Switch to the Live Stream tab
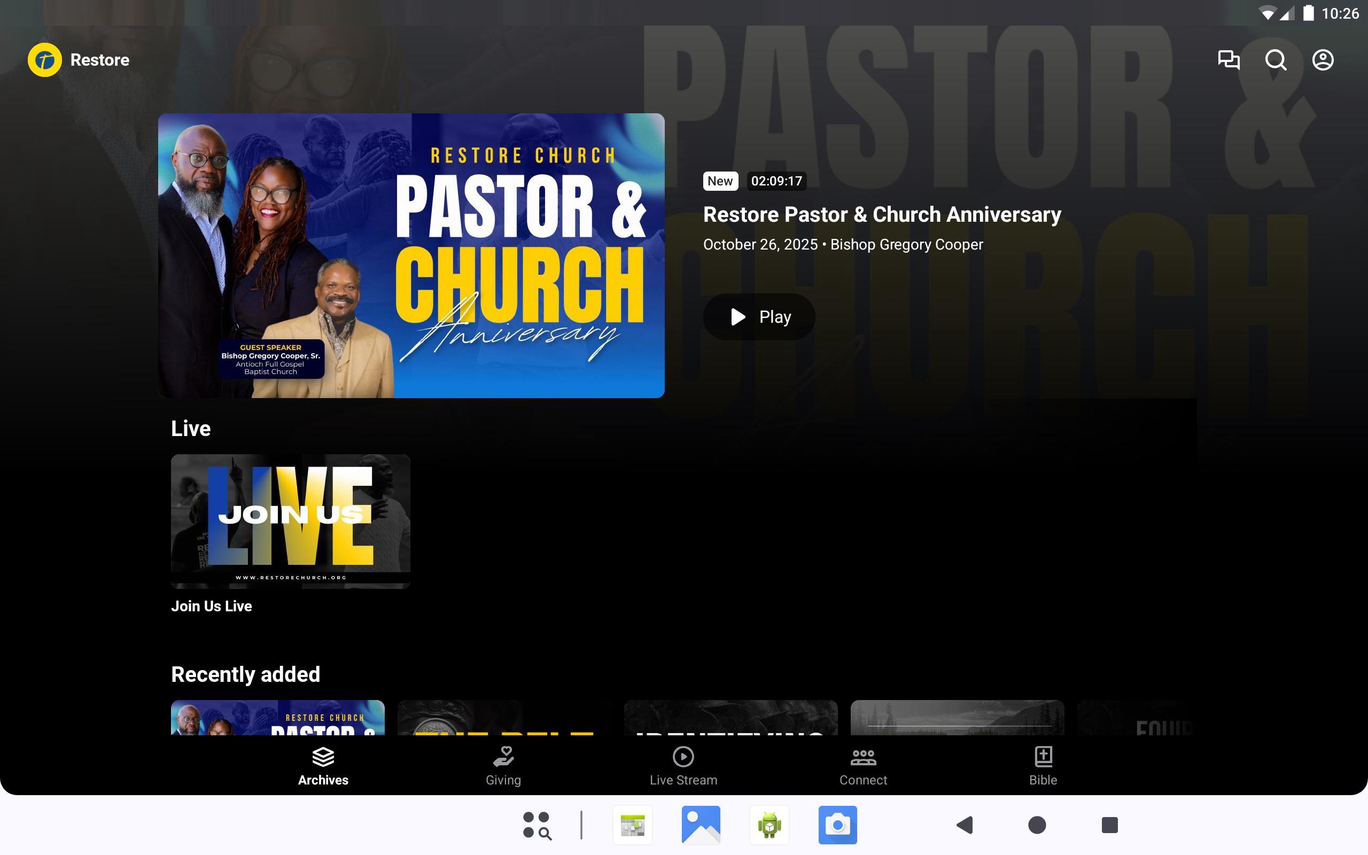Image resolution: width=1368 pixels, height=855 pixels. 683,766
